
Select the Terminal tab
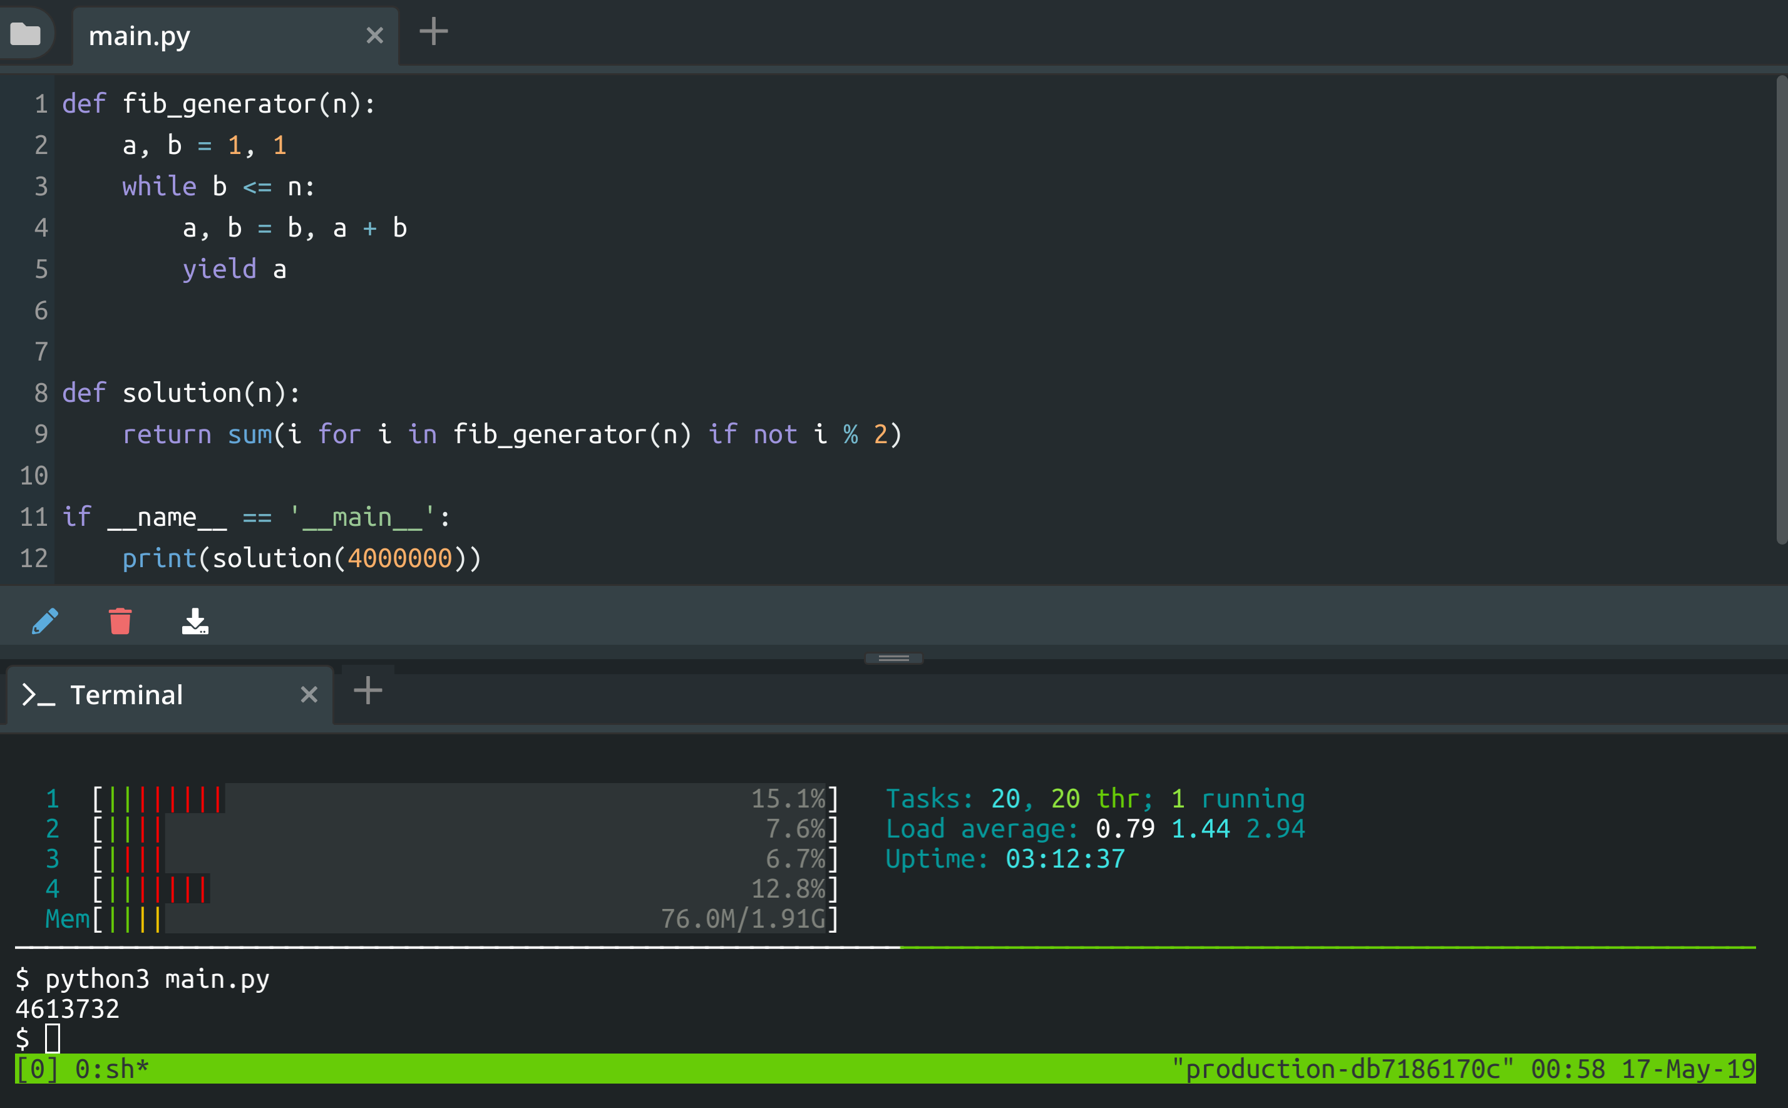pyautogui.click(x=170, y=695)
